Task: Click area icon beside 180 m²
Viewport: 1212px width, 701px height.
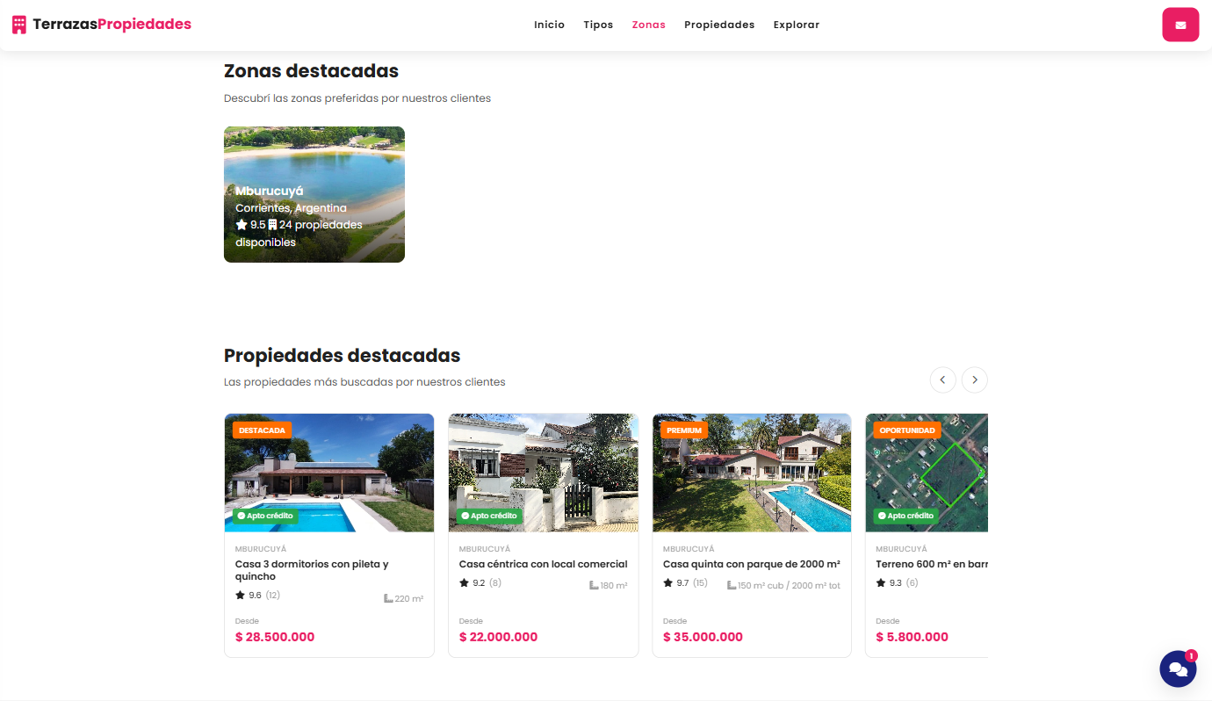Action: [x=594, y=585]
